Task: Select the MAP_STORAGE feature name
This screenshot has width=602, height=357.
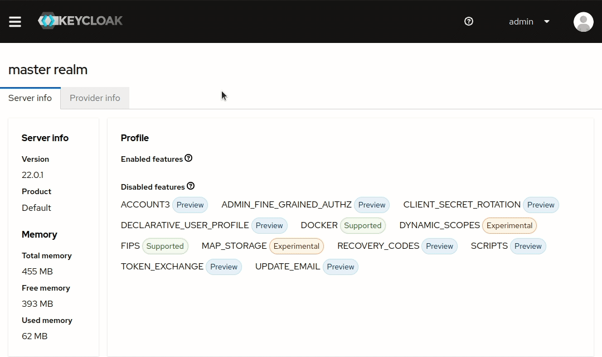Action: (x=234, y=246)
